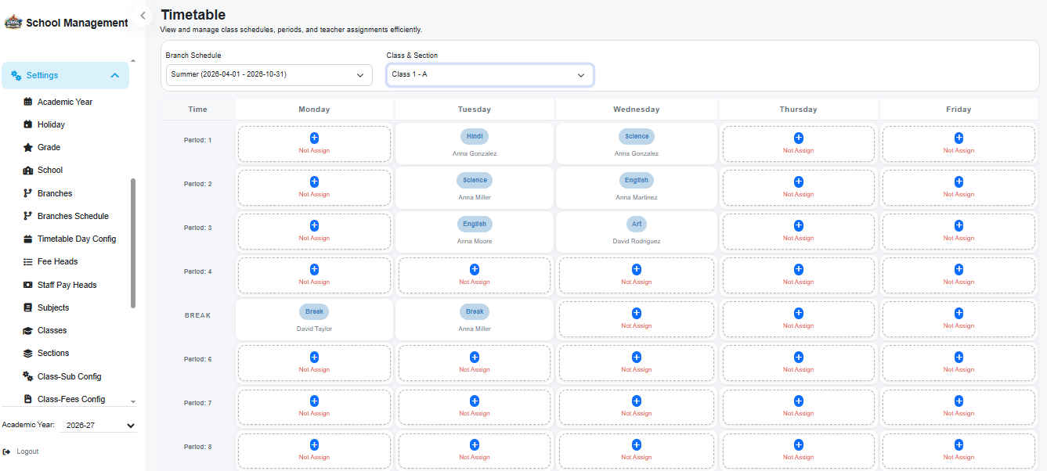Click the Branches fork icon
Screen dimensions: 1047x471
[x=28, y=193]
